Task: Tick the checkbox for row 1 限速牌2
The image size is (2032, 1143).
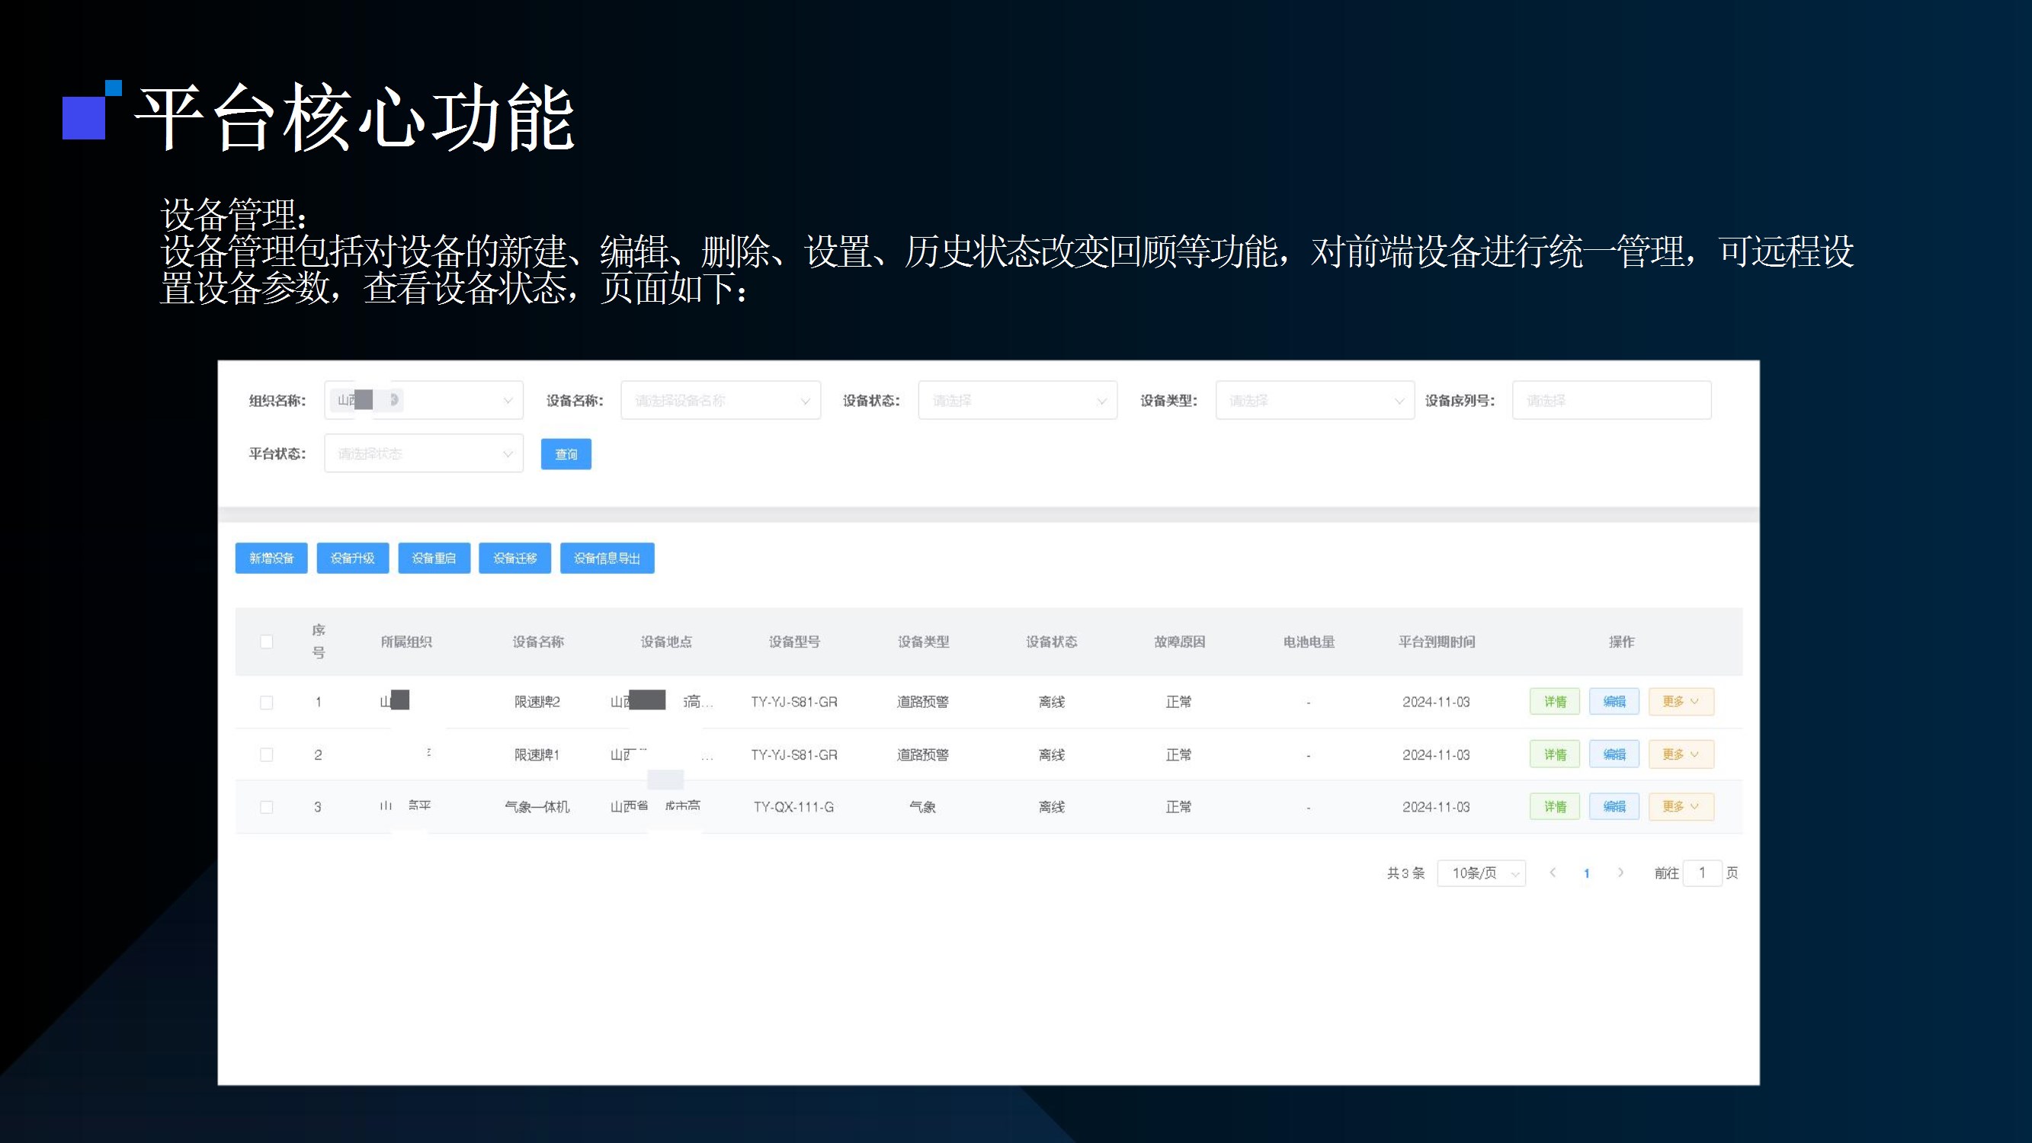Action: pos(267,702)
